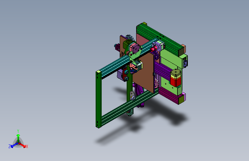Select the magenta bottom extrusion bar

coord(169,95)
